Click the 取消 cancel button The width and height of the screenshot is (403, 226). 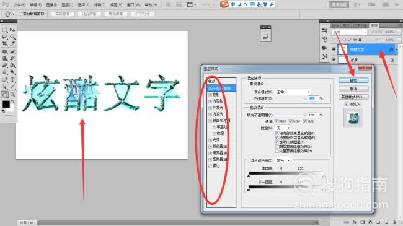[x=353, y=89]
